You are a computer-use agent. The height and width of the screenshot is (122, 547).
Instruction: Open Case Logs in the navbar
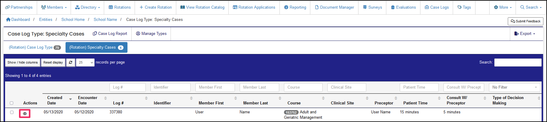coord(437,7)
